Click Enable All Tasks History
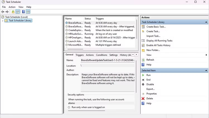209x118 pixels. (x=158, y=45)
